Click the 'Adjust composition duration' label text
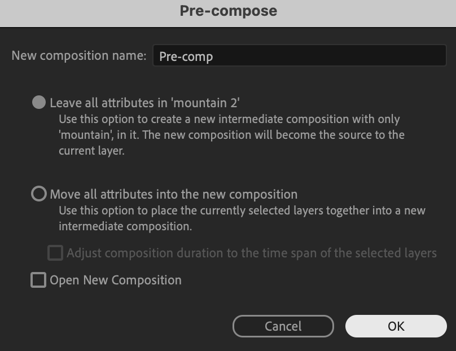456x351 pixels. [252, 253]
